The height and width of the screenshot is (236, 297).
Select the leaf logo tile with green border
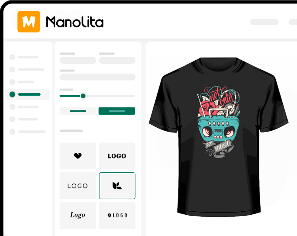tap(117, 186)
